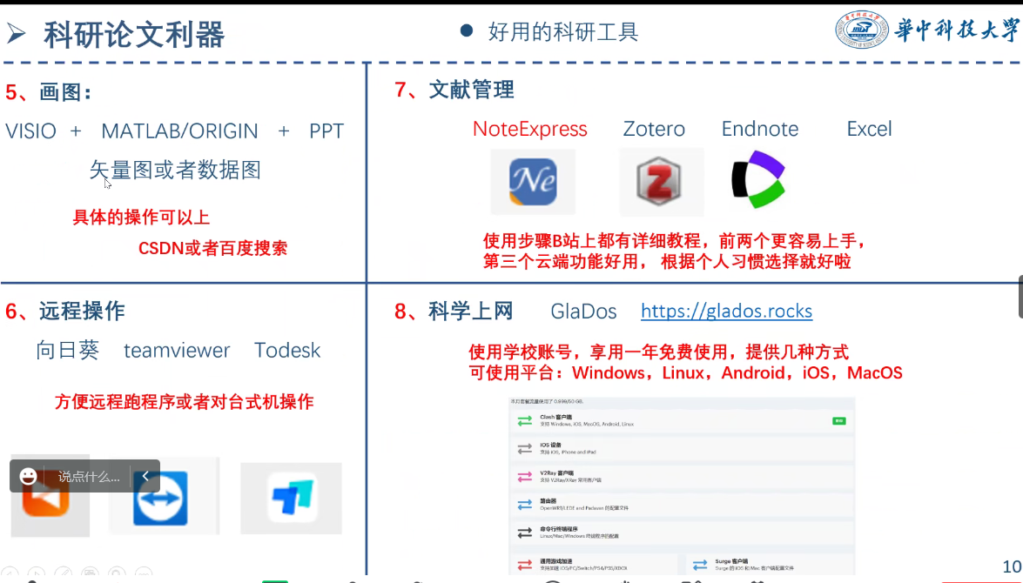Click the pink V2Ray client arrows icon
Viewport: 1023px width, 583px height.
(524, 476)
